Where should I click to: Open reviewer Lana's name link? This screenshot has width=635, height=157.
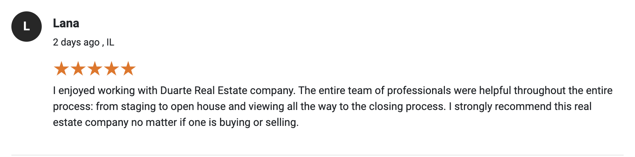66,23
